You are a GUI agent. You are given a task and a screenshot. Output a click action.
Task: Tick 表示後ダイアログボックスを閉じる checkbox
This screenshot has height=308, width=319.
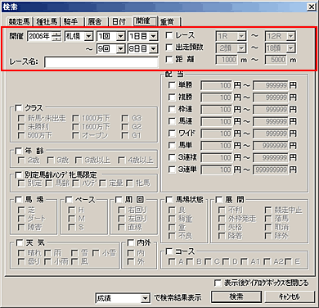(x=218, y=283)
